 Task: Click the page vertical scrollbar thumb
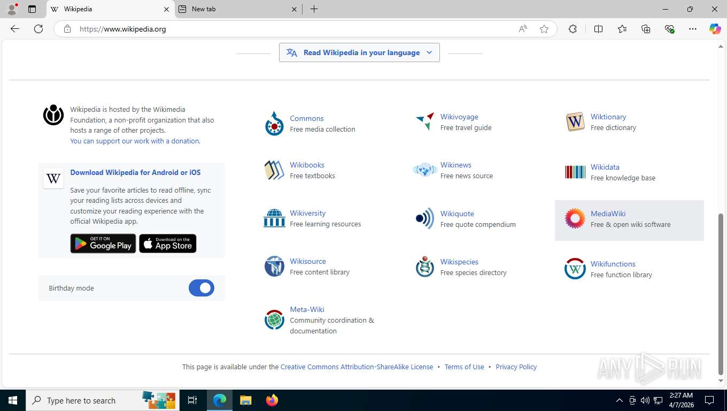(721, 294)
